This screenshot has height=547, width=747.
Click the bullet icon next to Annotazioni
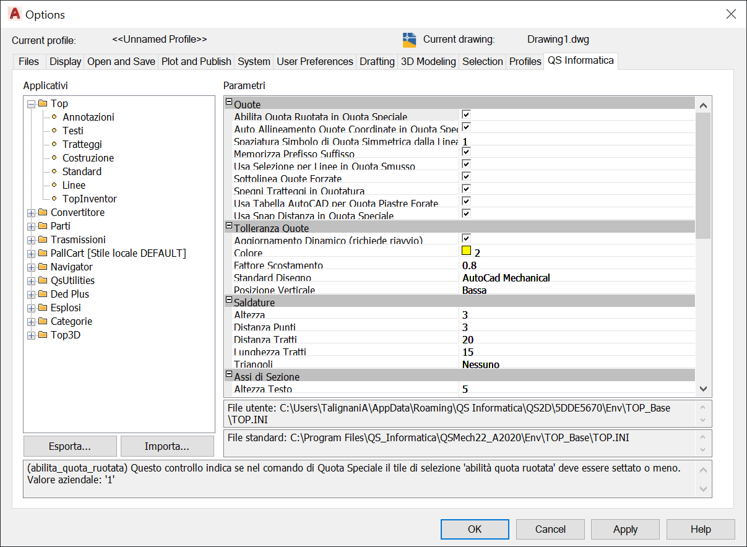tap(54, 117)
